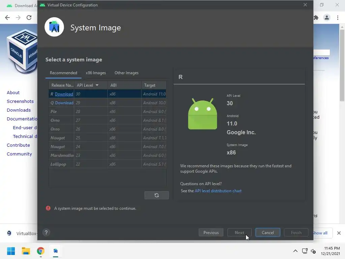
Task: Download the R system image
Action: pyautogui.click(x=64, y=94)
